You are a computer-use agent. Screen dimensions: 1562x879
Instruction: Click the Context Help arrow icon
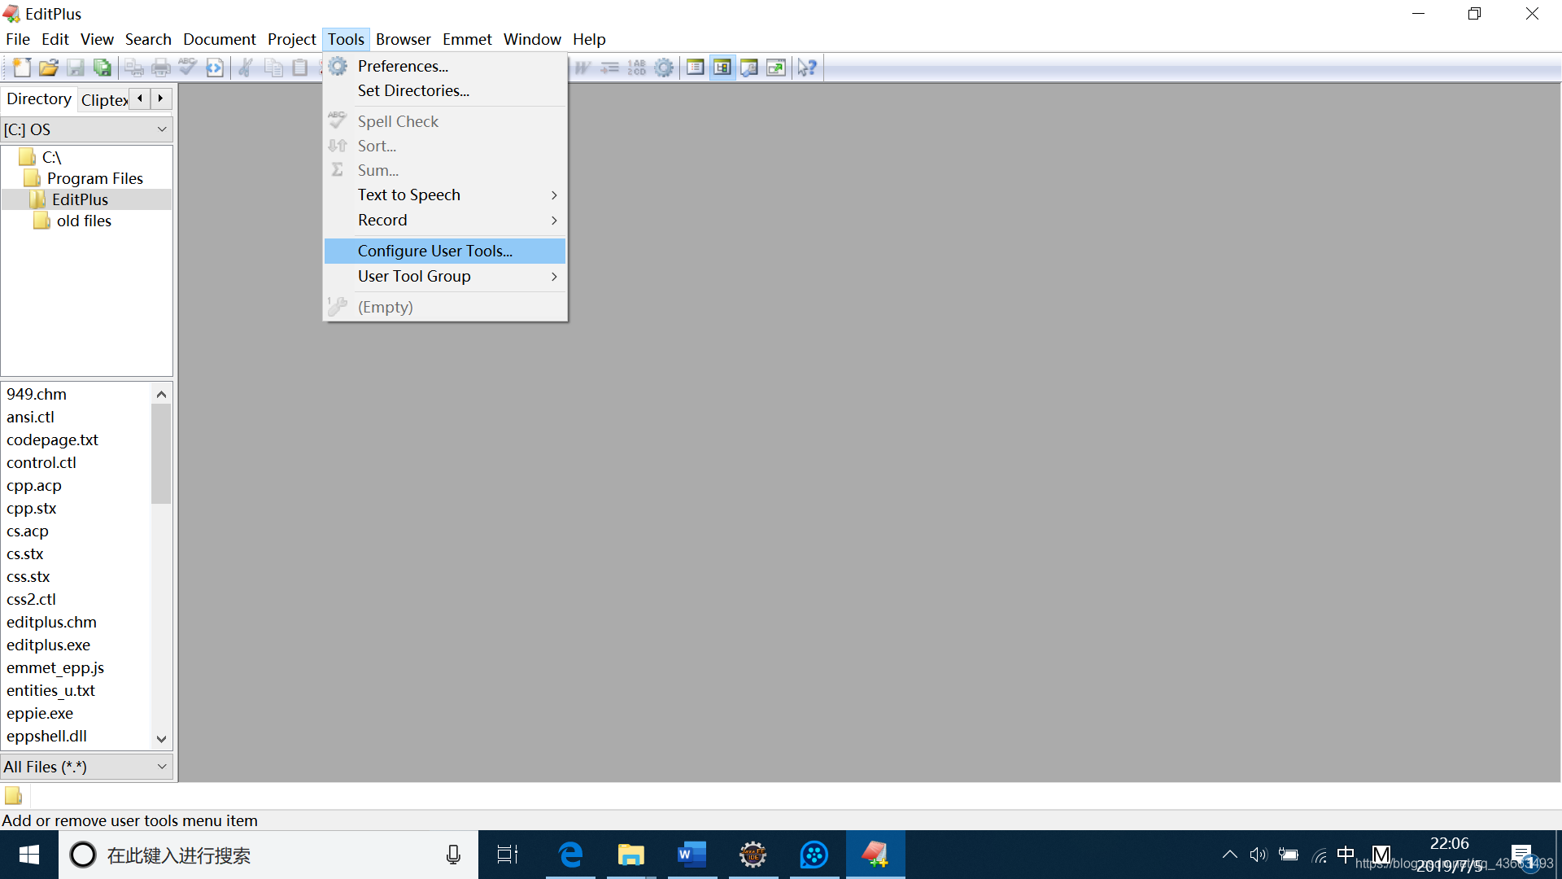807,68
